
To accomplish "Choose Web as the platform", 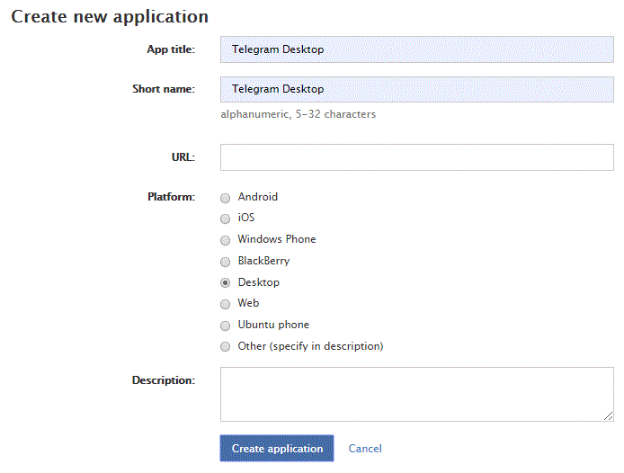I will pos(226,304).
